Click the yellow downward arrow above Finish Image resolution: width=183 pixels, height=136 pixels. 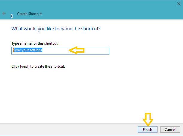pyautogui.click(x=148, y=120)
